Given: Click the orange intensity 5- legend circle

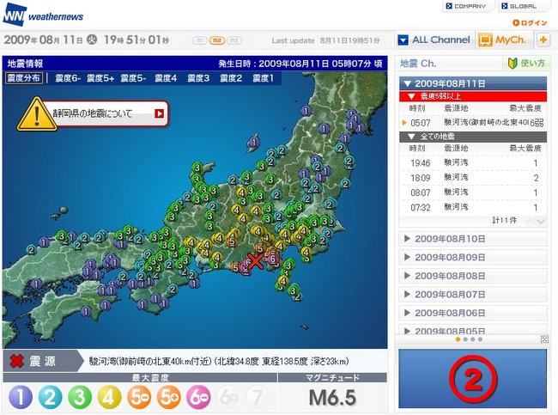Looking at the screenshot, I should (x=139, y=397).
